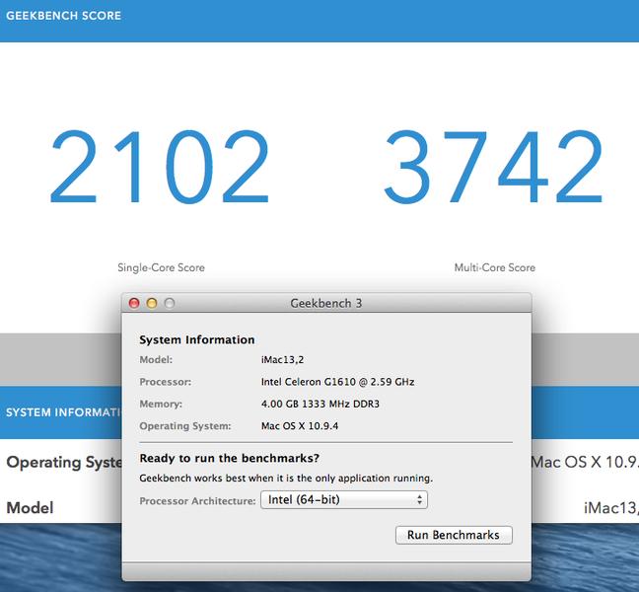Viewport: 639px width, 592px height.
Task: Click the Operating System row label in background
Action: [64, 463]
